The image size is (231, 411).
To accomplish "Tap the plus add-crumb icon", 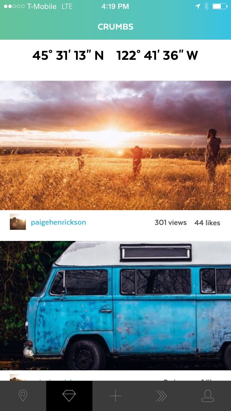I will [115, 396].
